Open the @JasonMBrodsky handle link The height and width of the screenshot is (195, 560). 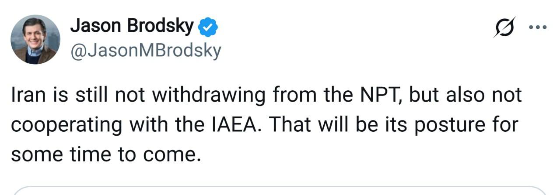coord(145,51)
